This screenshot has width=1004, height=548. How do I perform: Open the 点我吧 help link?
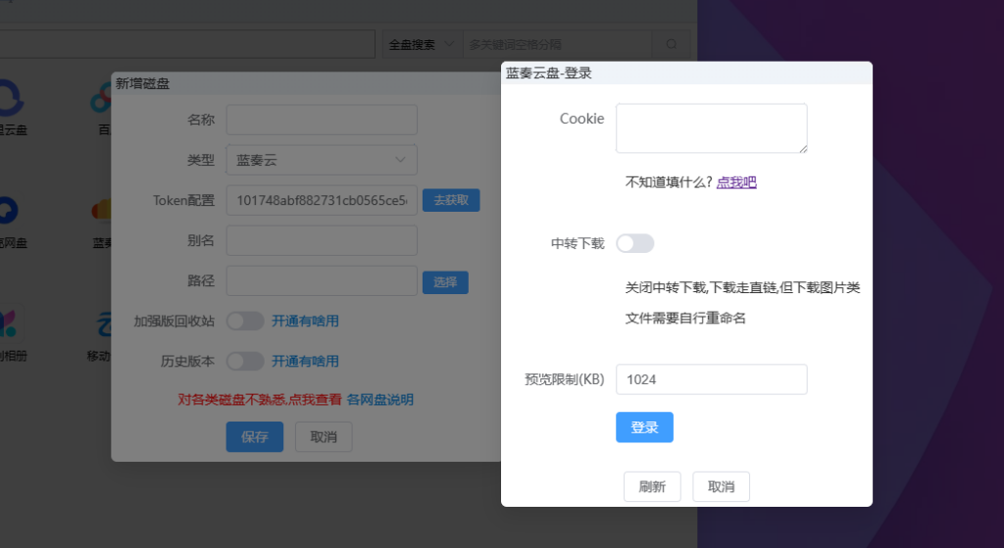(x=736, y=182)
